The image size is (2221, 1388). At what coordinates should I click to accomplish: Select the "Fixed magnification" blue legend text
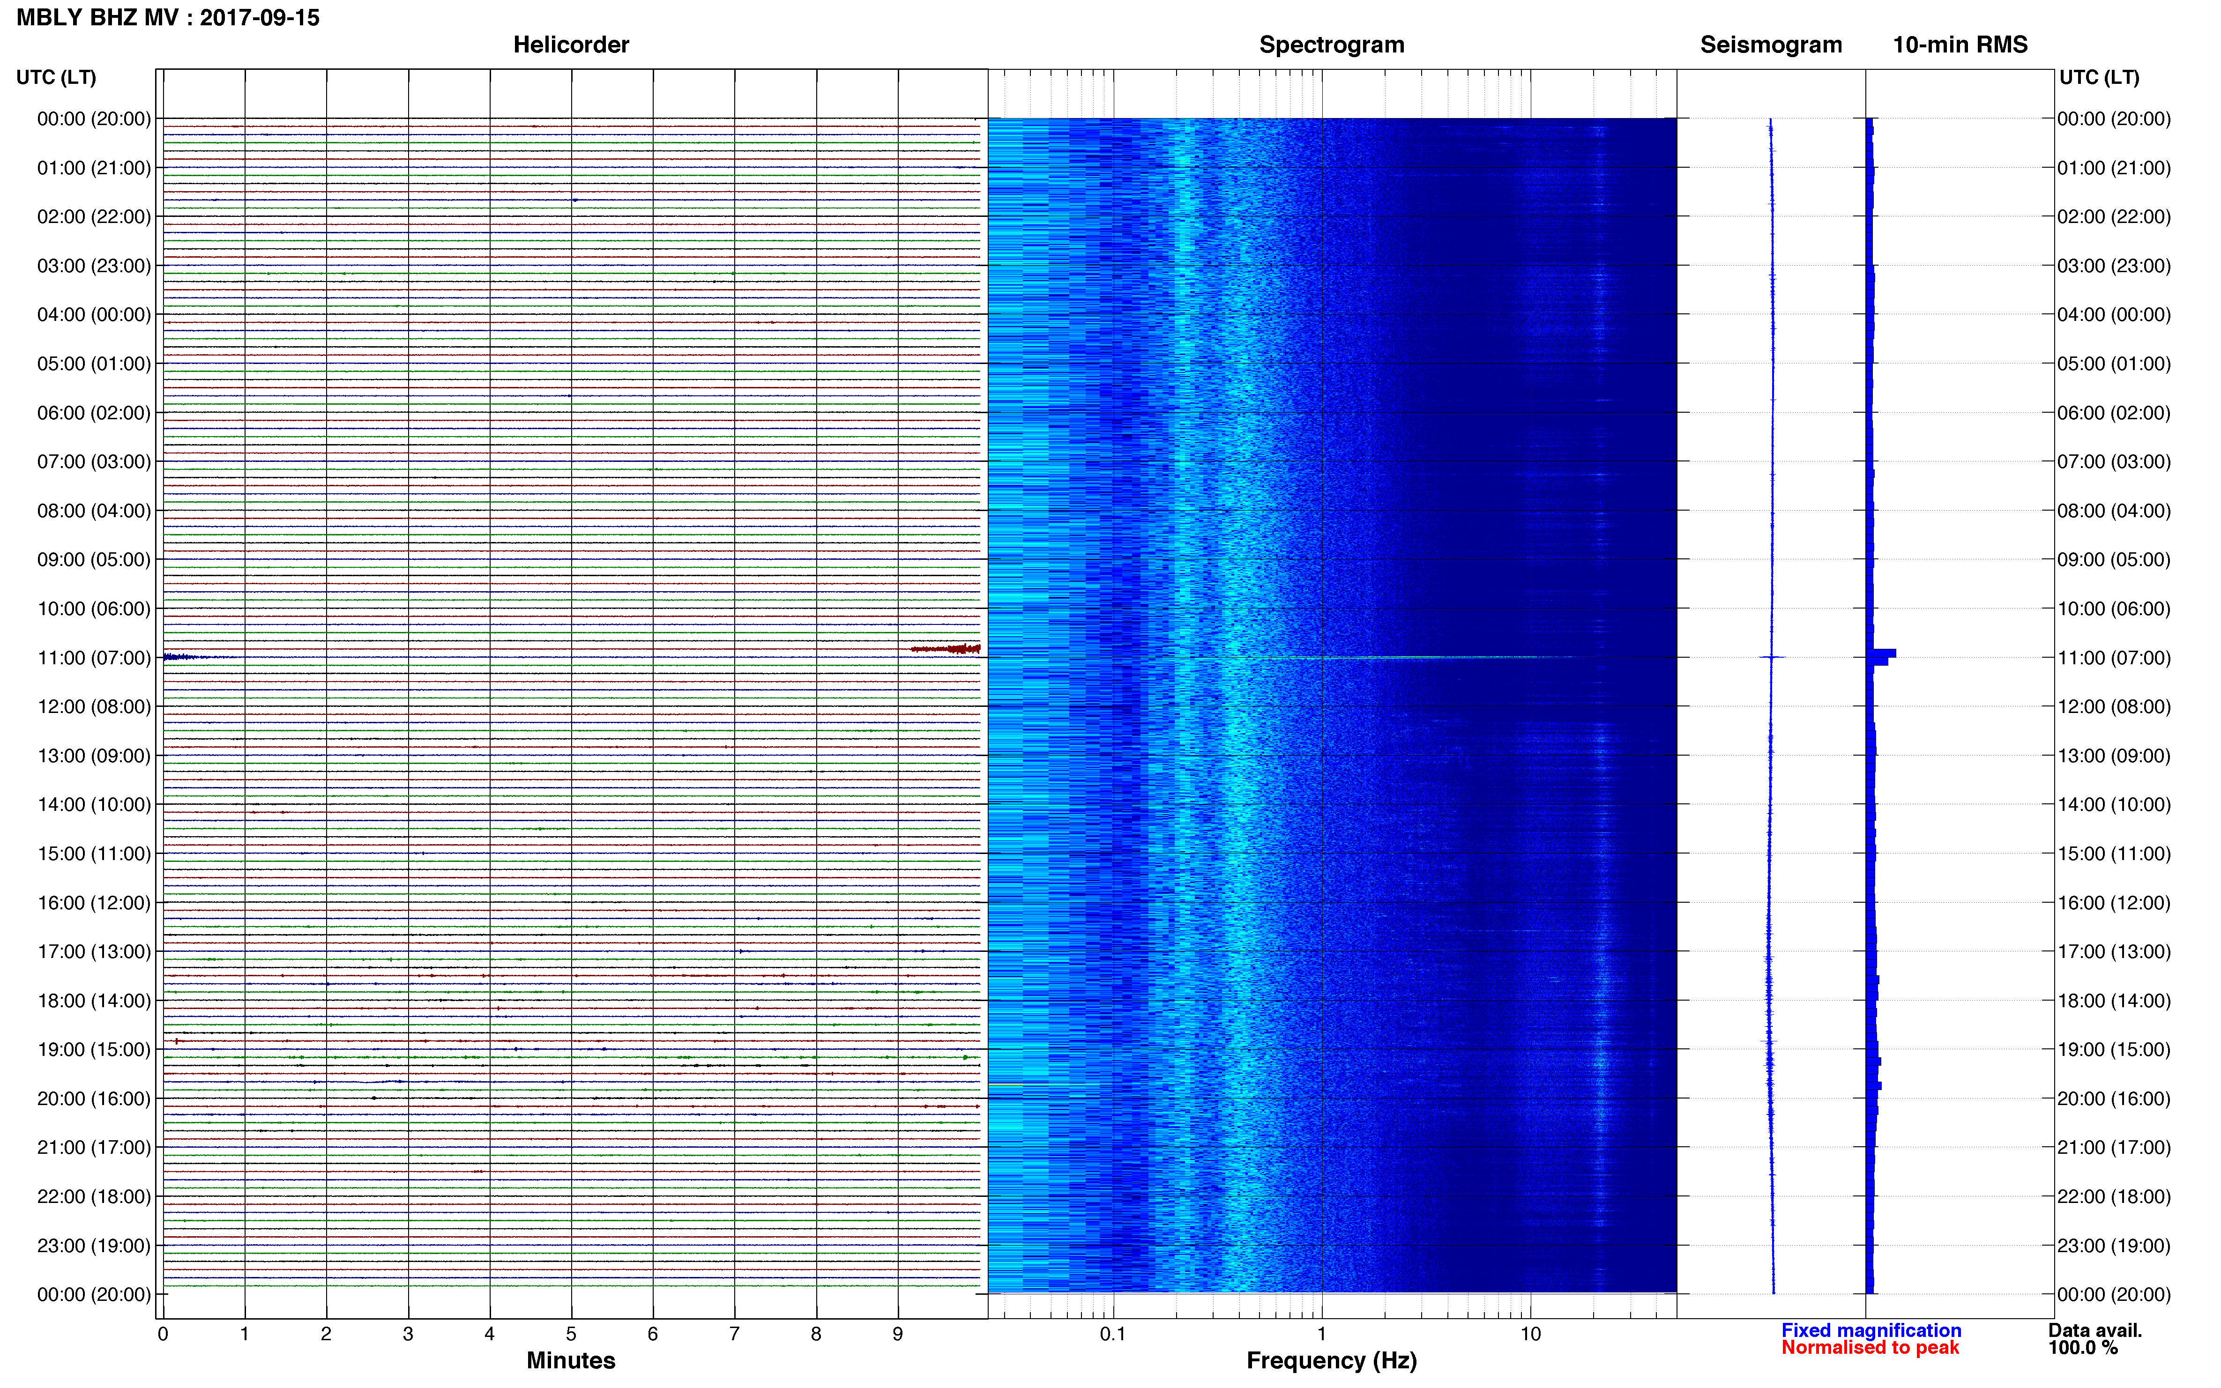[1871, 1330]
